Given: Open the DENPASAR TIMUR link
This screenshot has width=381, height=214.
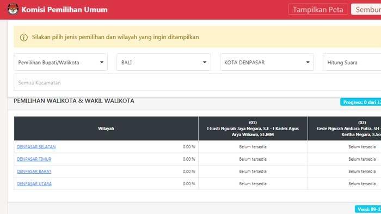Looking at the screenshot, I should 34,159.
